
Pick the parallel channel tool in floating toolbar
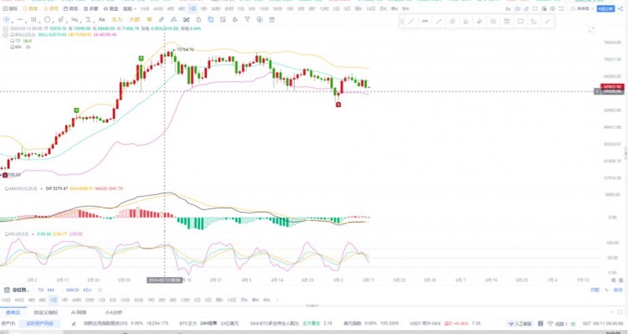(452, 22)
